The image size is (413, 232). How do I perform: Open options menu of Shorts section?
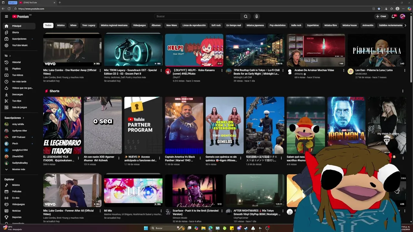pyautogui.click(x=403, y=91)
